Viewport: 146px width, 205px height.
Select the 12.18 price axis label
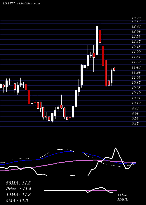tap(136, 47)
